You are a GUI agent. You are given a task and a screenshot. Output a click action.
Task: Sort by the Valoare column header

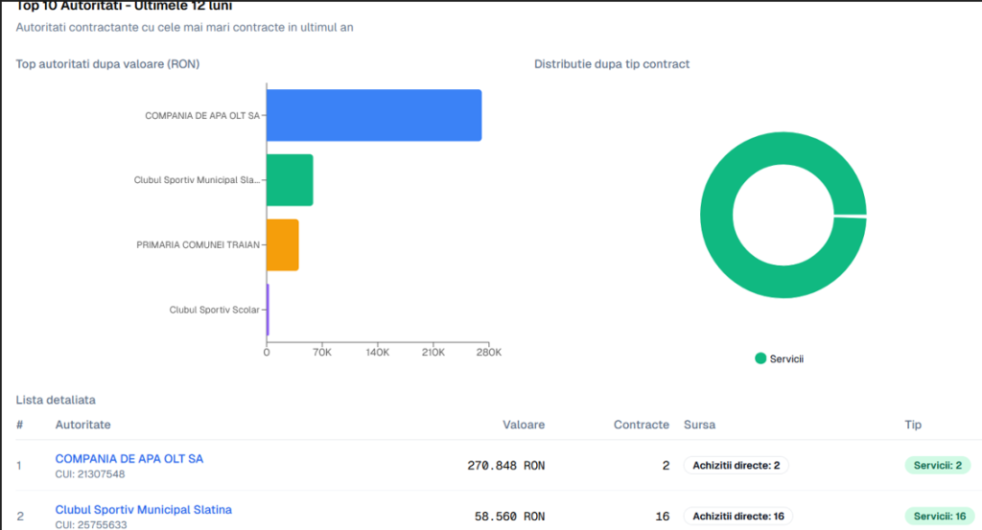[524, 424]
